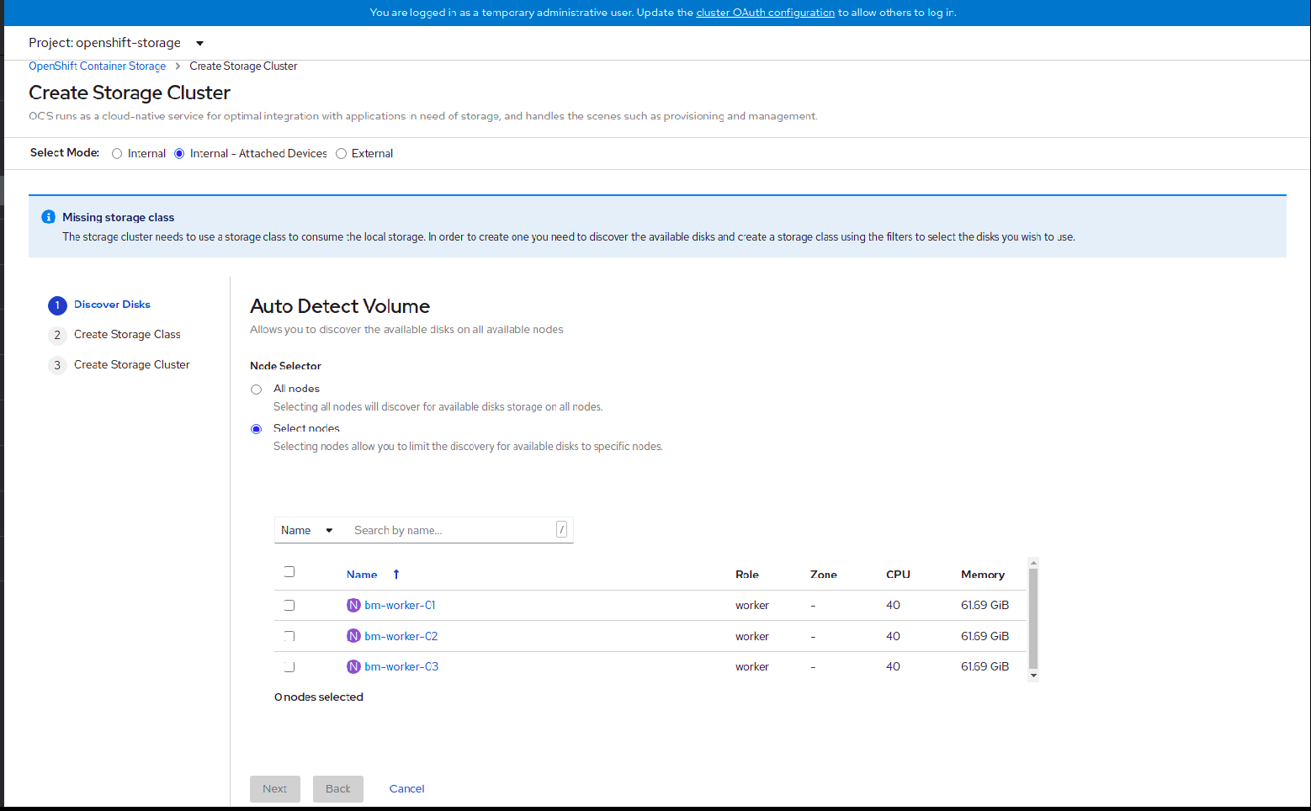
Task: Click the node icon beside bm-worker-C3
Action: (353, 666)
